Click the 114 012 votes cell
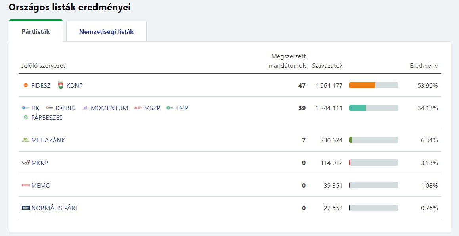 331,163
